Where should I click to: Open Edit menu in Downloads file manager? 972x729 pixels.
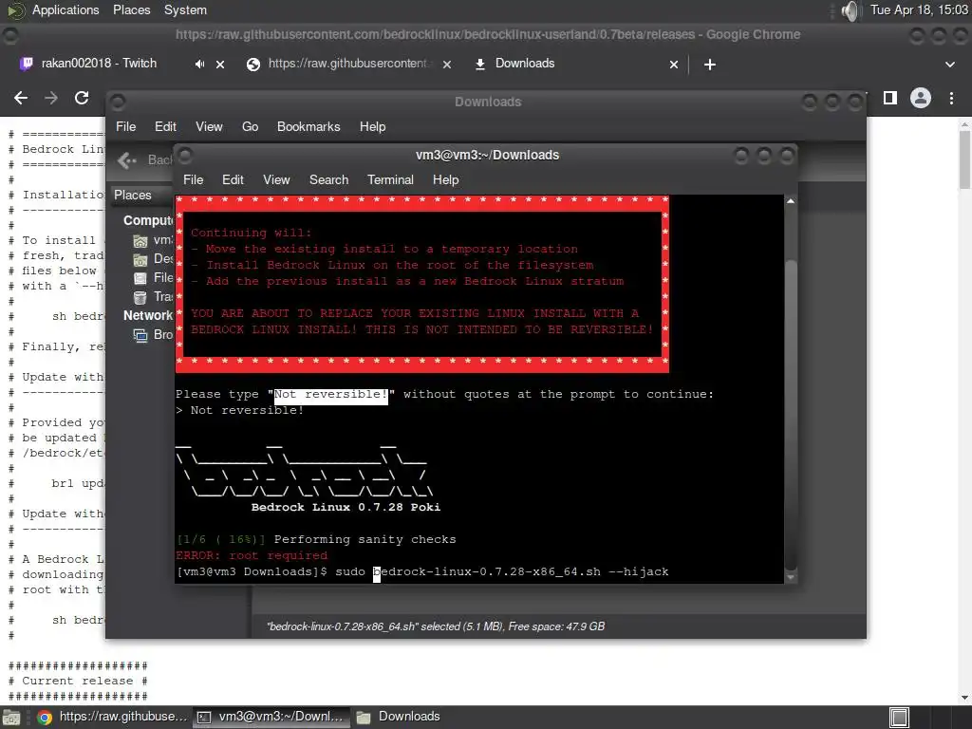click(165, 126)
